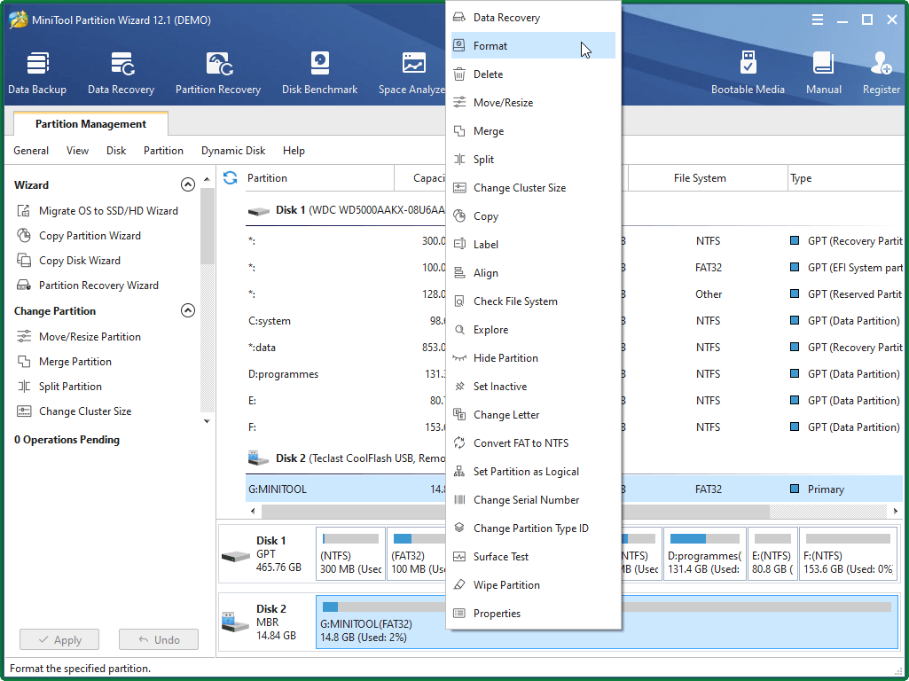This screenshot has width=909, height=681.
Task: Choose Delete from the context menu
Action: click(533, 74)
